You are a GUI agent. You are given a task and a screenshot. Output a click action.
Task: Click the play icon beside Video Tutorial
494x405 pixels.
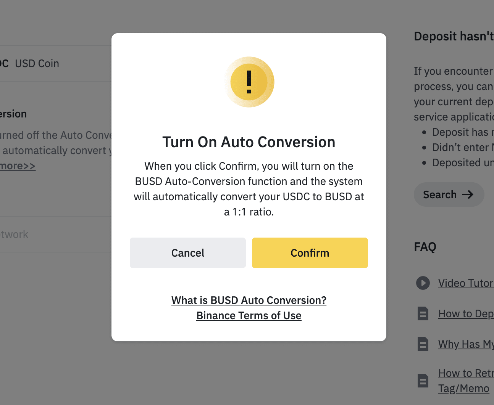pos(423,283)
